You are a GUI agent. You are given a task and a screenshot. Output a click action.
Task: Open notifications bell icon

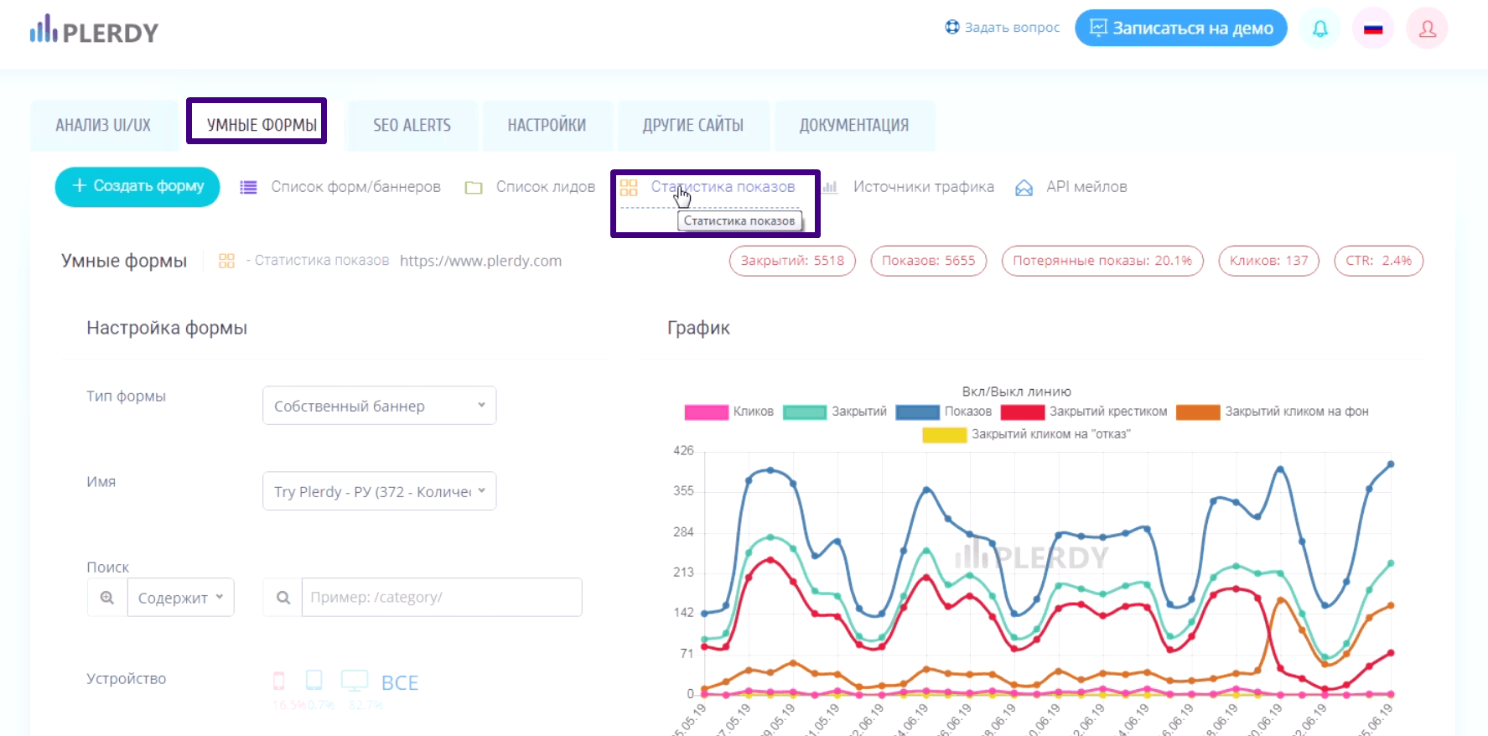pyautogui.click(x=1320, y=29)
